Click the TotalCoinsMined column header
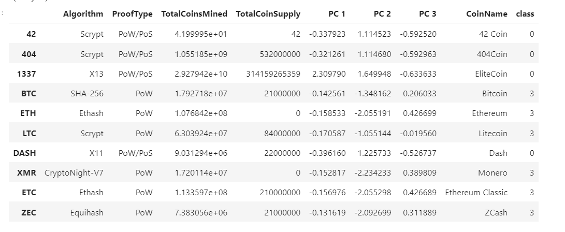Viewport: 565px width, 232px height. click(x=194, y=14)
